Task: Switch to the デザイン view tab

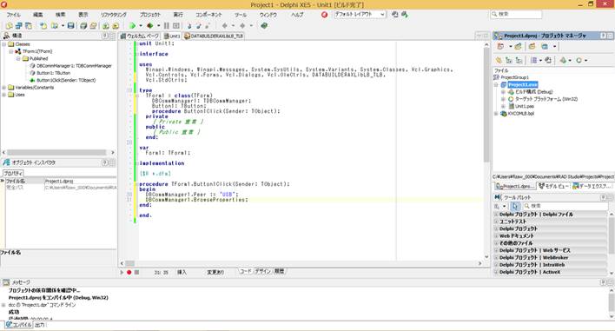Action: [263, 271]
